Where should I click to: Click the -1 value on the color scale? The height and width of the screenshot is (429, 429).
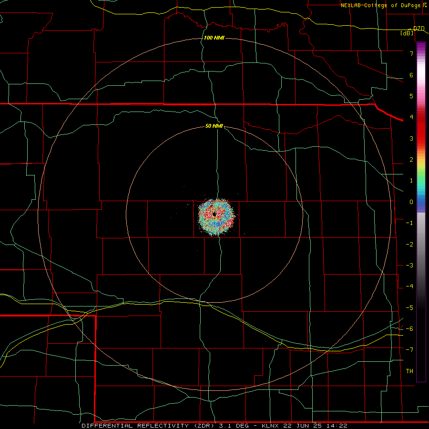409,223
